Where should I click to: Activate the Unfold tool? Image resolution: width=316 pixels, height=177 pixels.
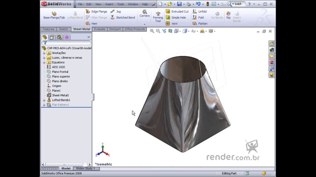pyautogui.click(x=199, y=11)
